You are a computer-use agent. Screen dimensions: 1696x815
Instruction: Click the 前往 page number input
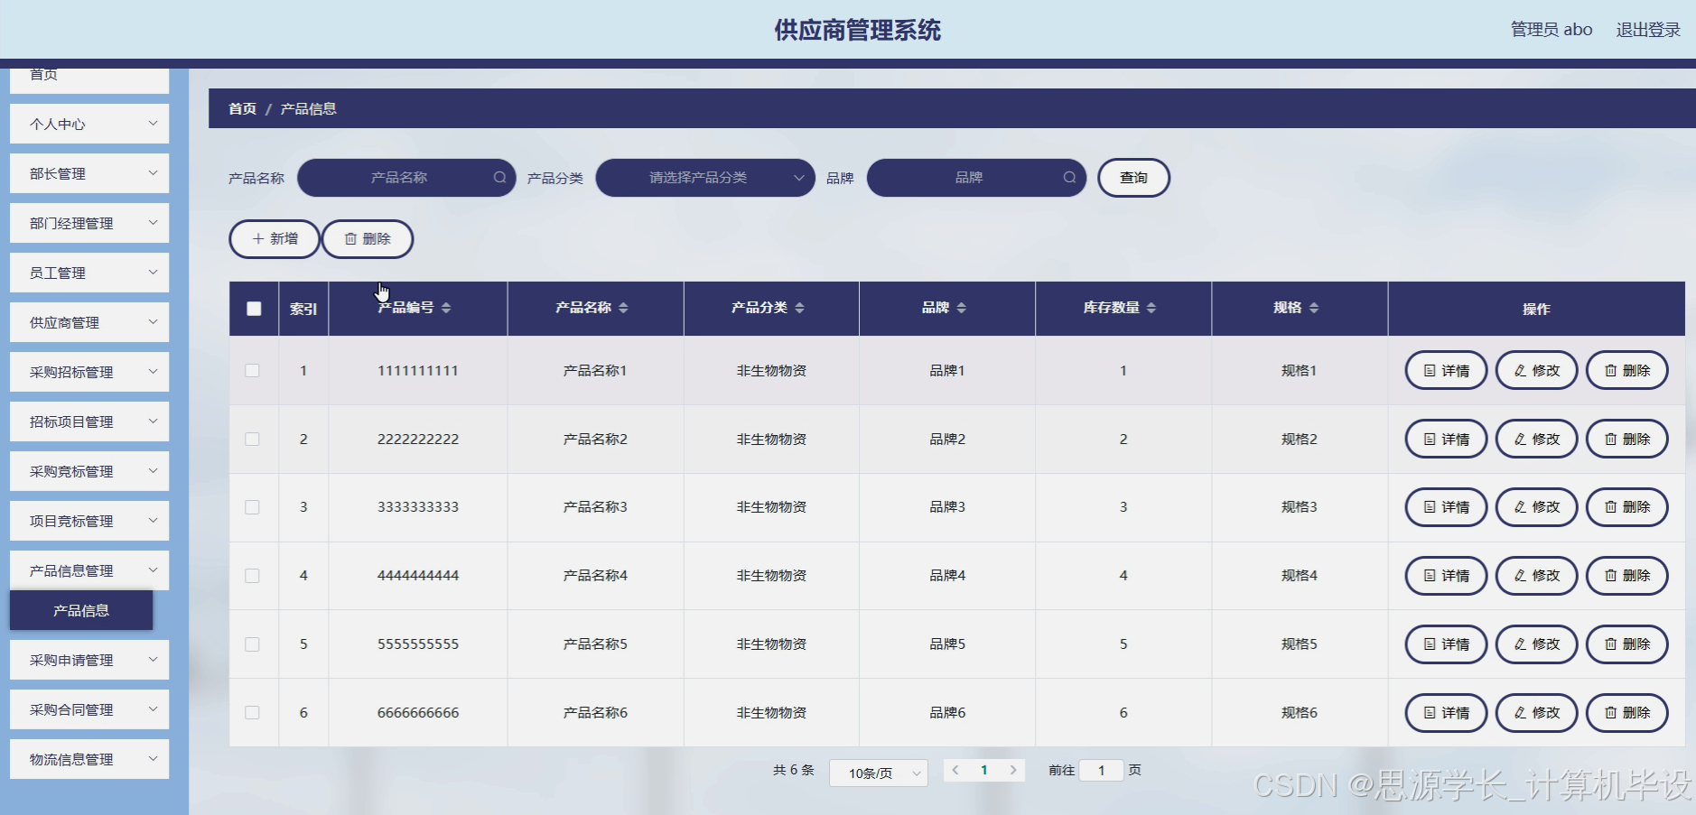(1102, 770)
